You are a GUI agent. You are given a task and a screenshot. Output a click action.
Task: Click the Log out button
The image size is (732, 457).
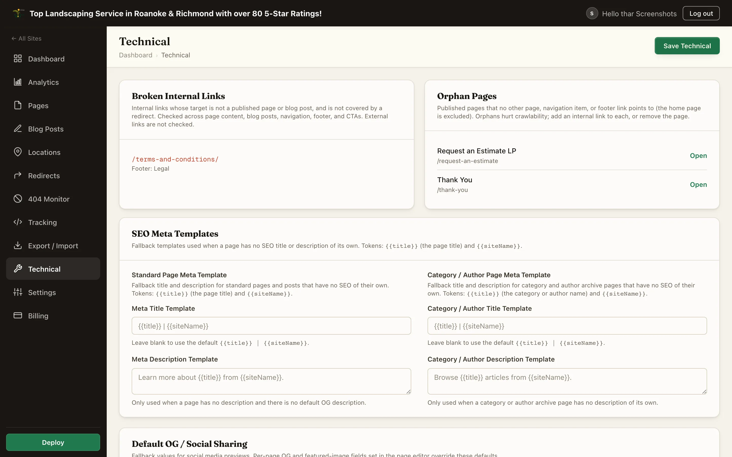tap(701, 13)
